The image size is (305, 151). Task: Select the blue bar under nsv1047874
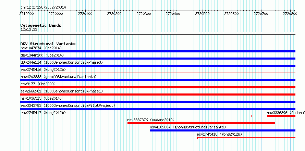pyautogui.click(x=158, y=51)
